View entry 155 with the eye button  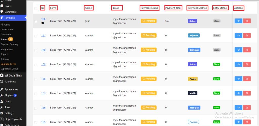click(x=238, y=122)
